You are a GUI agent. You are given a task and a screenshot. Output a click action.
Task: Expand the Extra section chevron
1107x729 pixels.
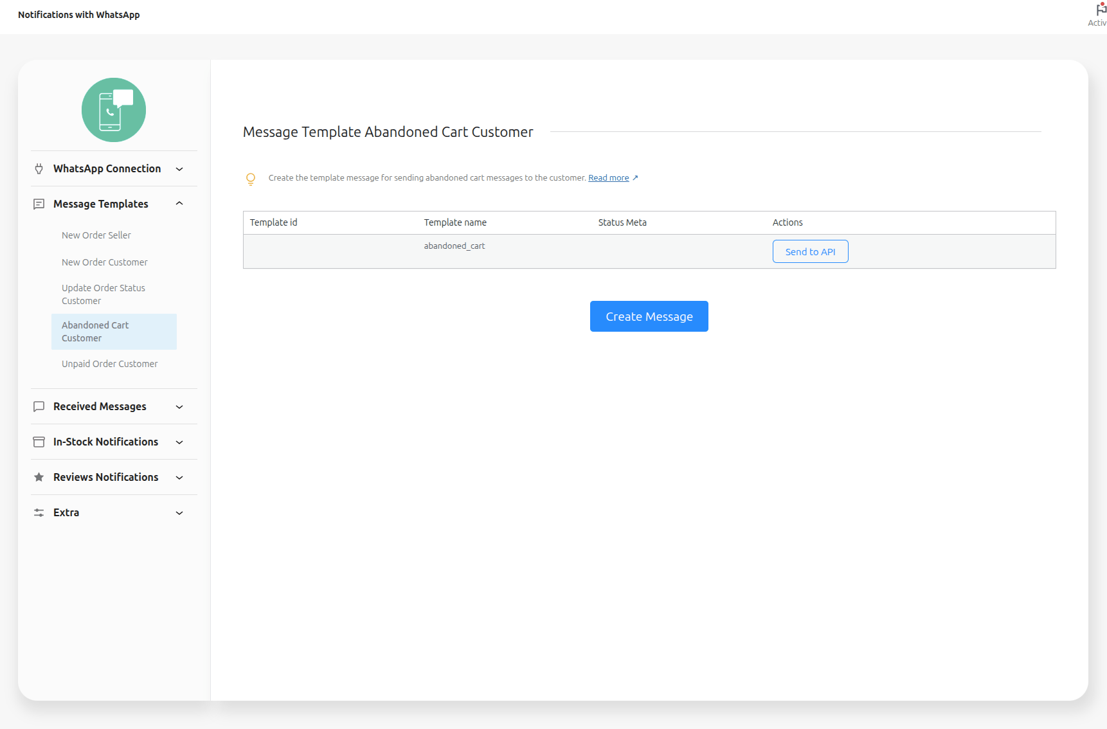(179, 513)
